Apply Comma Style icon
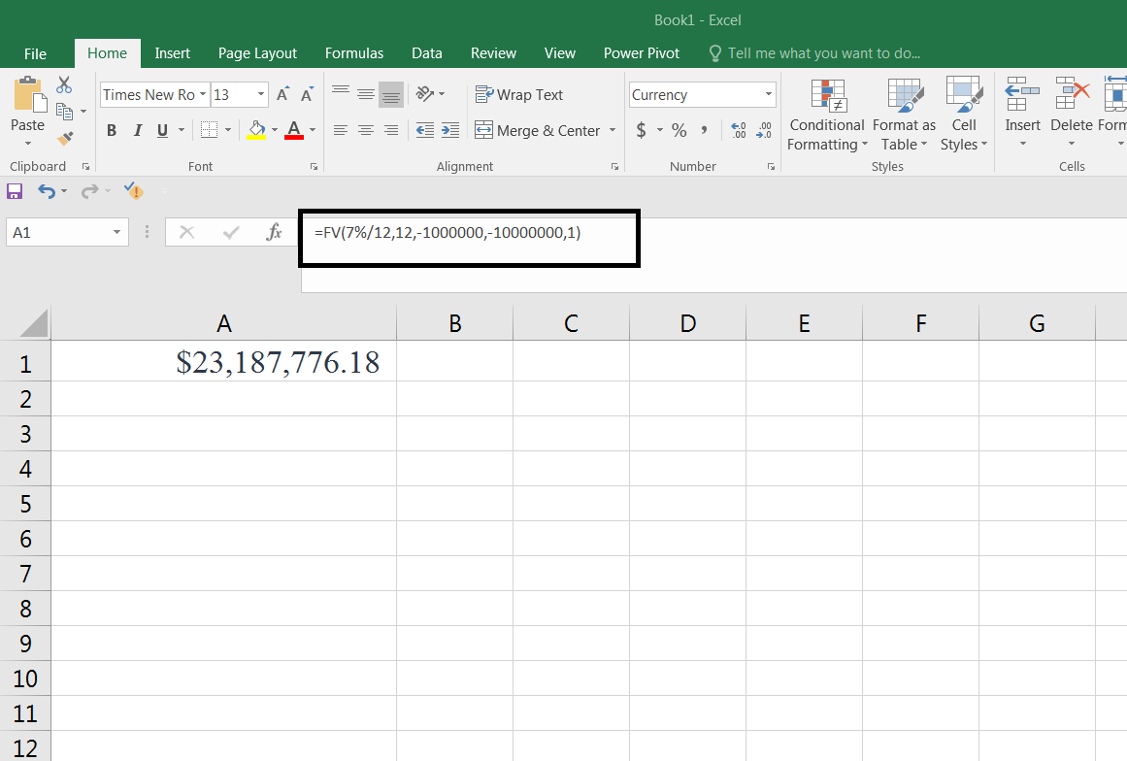The height and width of the screenshot is (761, 1127). (x=705, y=130)
